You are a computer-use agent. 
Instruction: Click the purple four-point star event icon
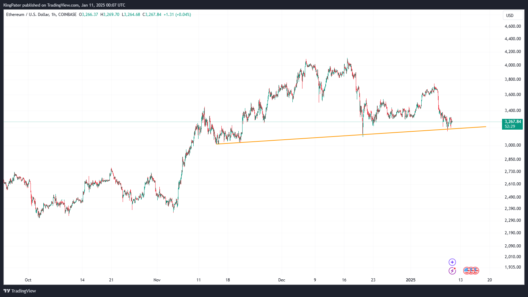click(452, 262)
